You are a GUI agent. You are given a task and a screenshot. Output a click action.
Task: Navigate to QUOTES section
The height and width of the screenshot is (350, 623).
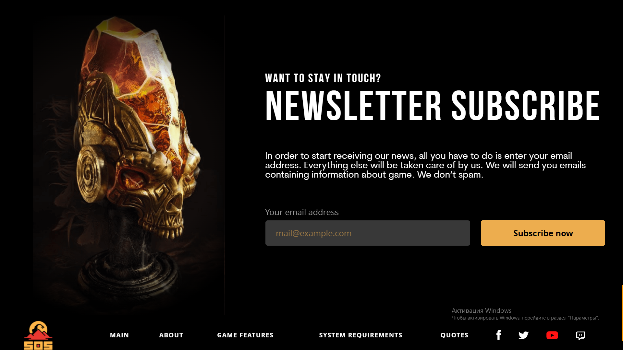(454, 335)
